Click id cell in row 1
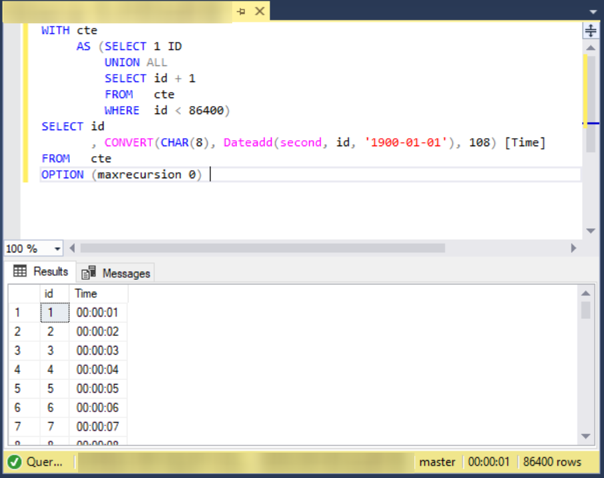Image resolution: width=604 pixels, height=478 pixels. [55, 312]
